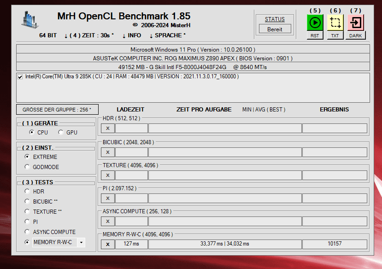Viewport: 382px width, 269px height.
Task: Click the benchmark app logo icon
Action: (30, 19)
